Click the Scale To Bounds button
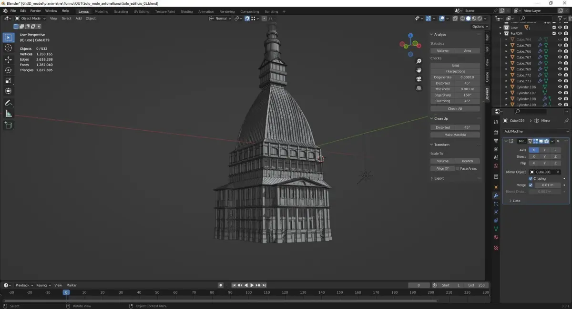Viewport: 572px width, 309px height. pos(468,161)
